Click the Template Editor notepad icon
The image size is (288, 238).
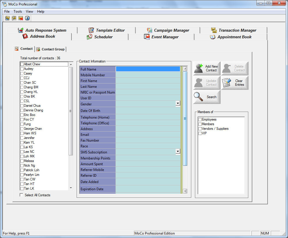click(x=91, y=30)
